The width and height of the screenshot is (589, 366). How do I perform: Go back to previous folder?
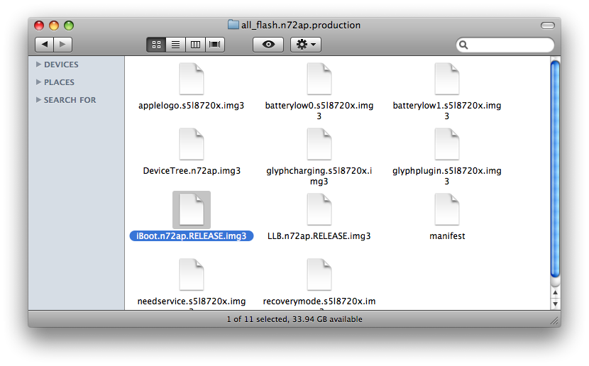coord(44,45)
